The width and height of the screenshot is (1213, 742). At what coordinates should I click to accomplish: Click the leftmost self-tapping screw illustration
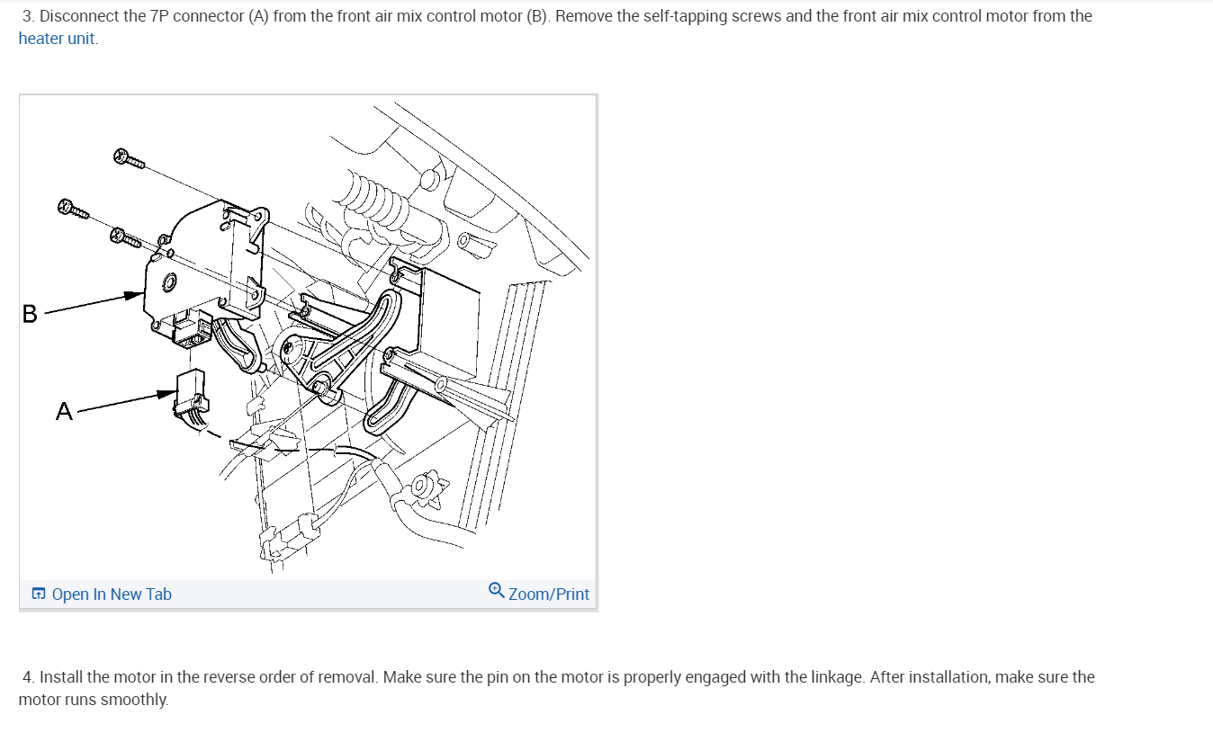[x=74, y=209]
